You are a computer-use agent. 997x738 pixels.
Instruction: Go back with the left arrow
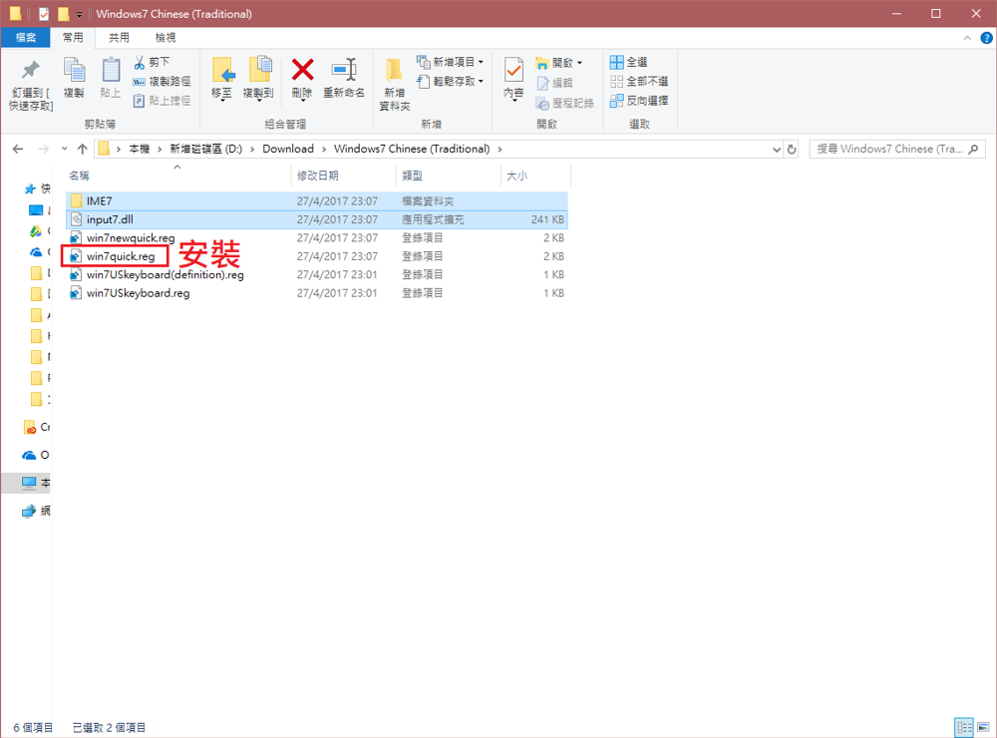18,149
